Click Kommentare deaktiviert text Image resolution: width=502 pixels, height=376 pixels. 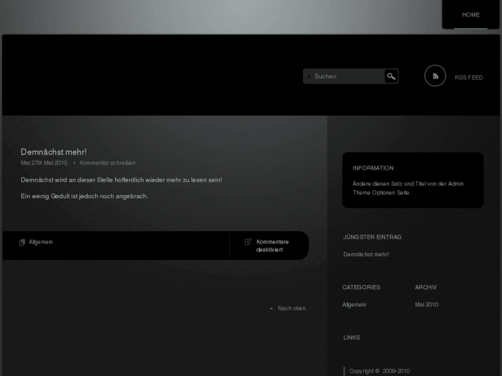tap(273, 246)
